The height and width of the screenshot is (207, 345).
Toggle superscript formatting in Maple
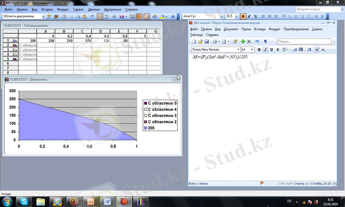[317, 50]
